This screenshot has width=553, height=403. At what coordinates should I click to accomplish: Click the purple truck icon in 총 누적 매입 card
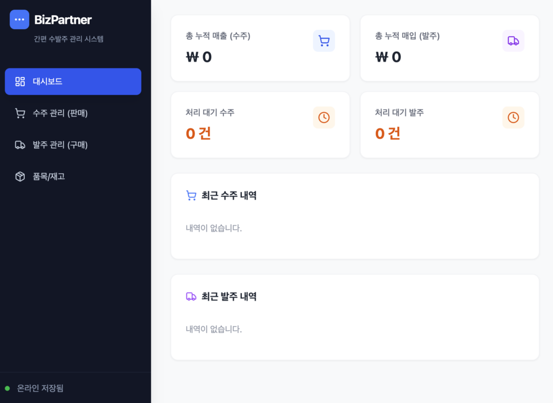click(x=513, y=41)
